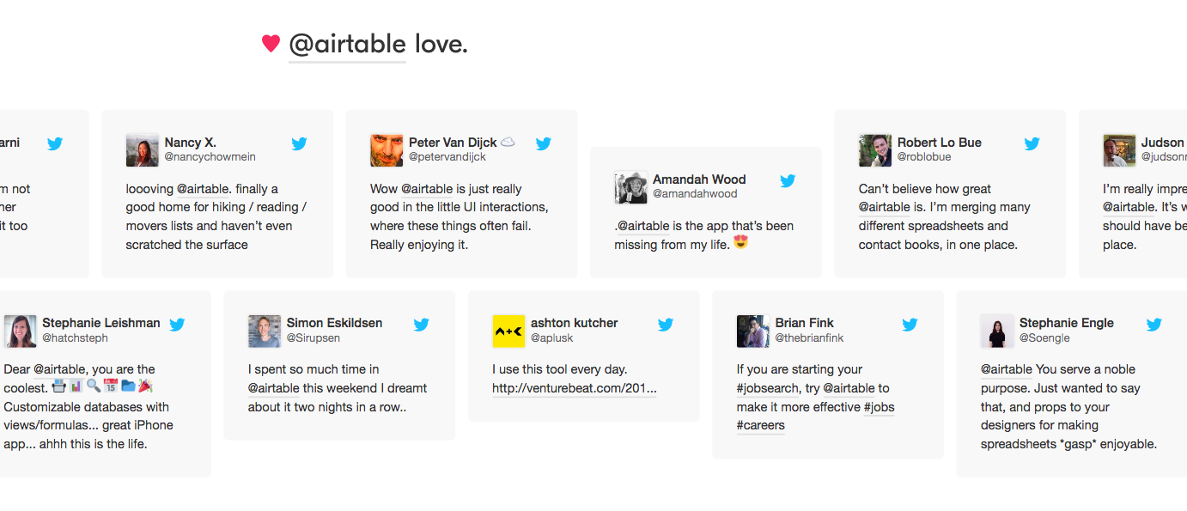1187x511 pixels.
Task: Click the Twitter icon on Peter Van Dijck's card
Action: coord(543,143)
